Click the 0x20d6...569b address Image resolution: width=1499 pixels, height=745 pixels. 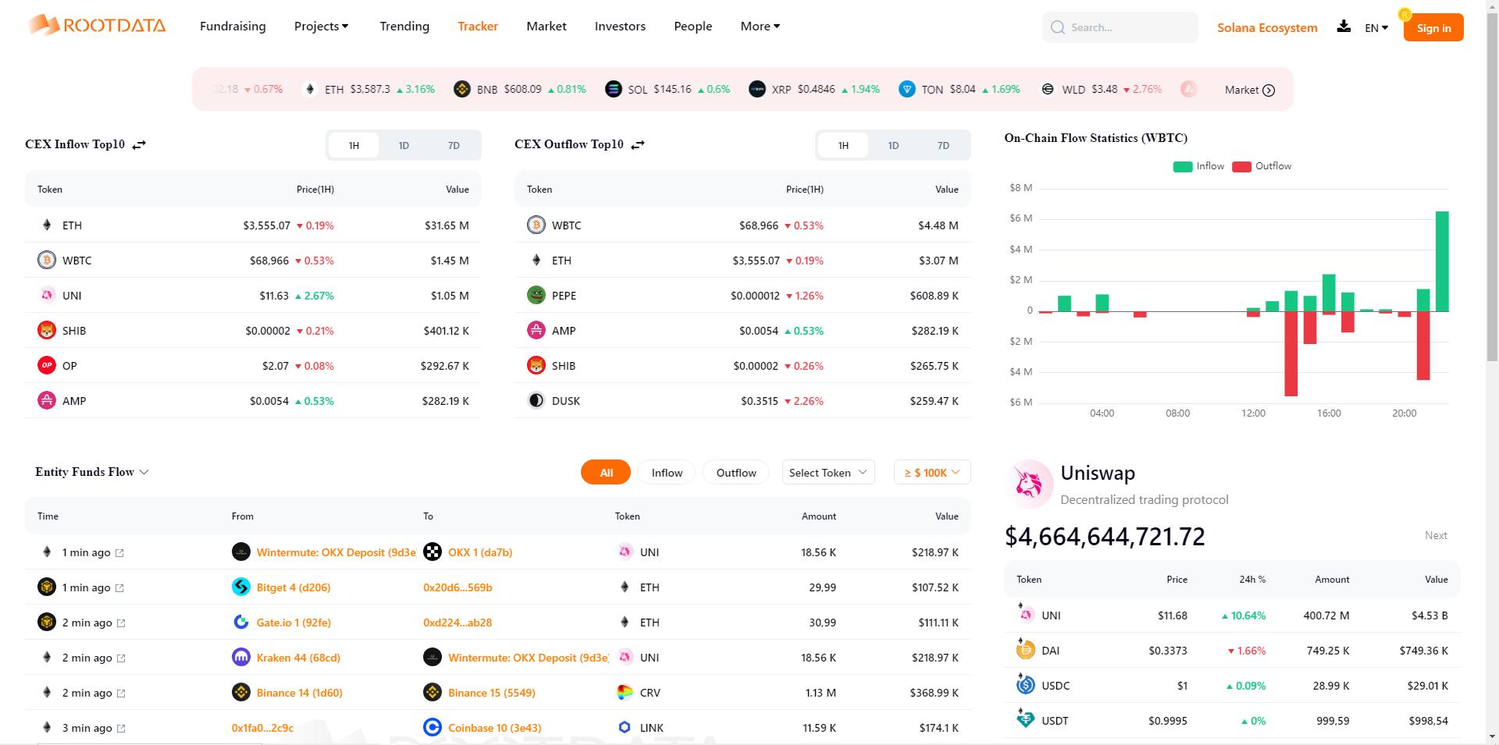point(458,587)
